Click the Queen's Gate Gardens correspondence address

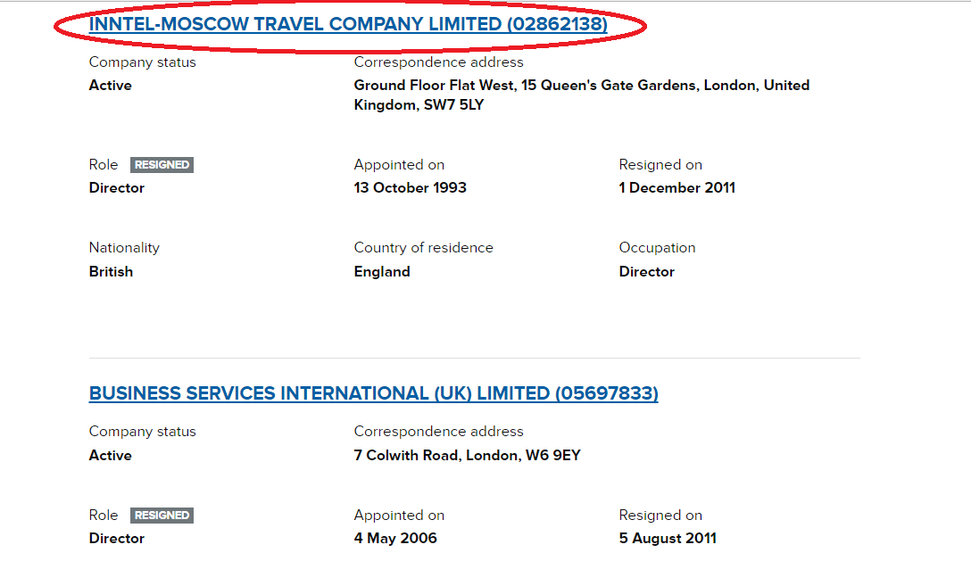[581, 95]
